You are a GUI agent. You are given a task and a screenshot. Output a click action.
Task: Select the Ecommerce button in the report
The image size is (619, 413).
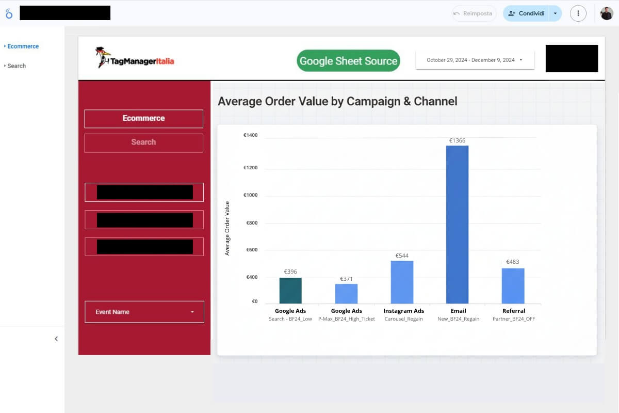click(x=143, y=118)
